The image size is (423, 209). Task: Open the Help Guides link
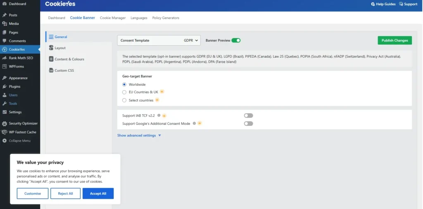click(383, 4)
